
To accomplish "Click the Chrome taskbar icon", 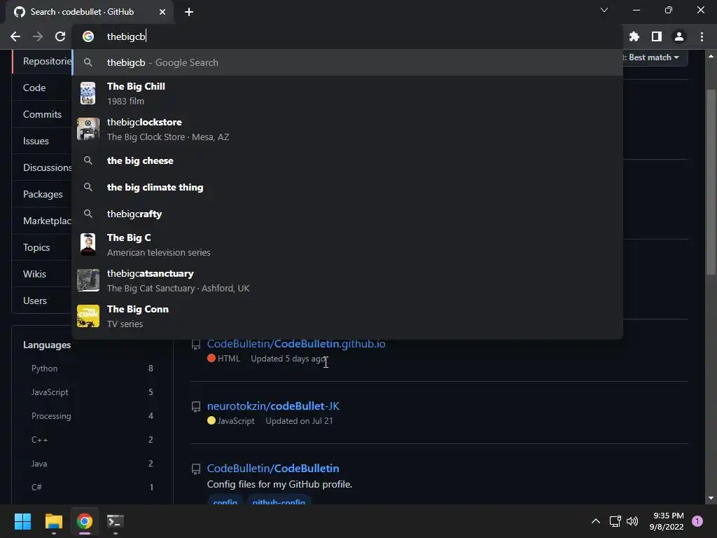I will (84, 521).
